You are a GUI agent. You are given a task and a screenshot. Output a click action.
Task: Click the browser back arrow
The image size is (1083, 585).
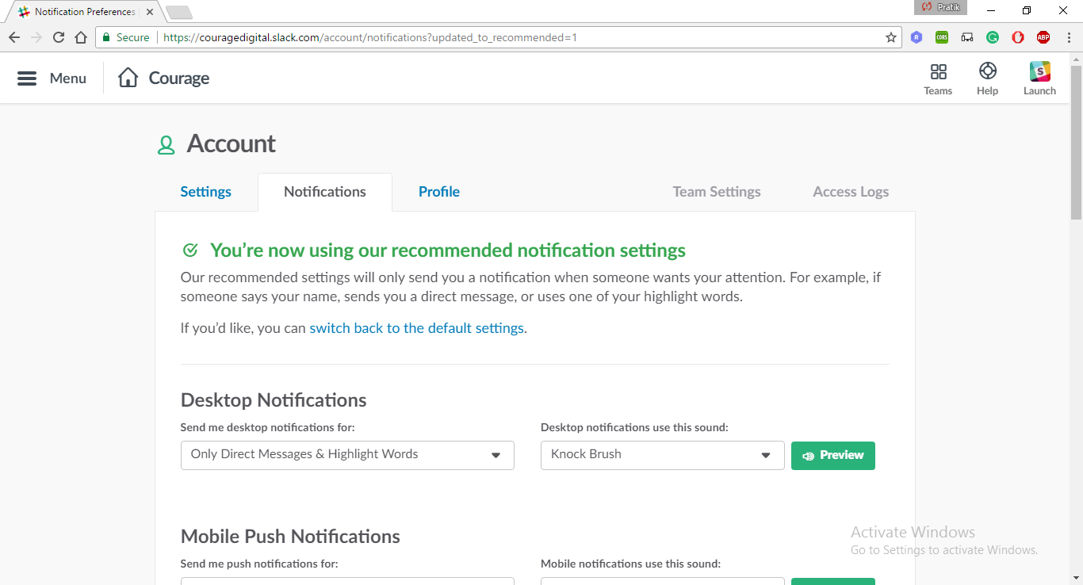coord(14,37)
